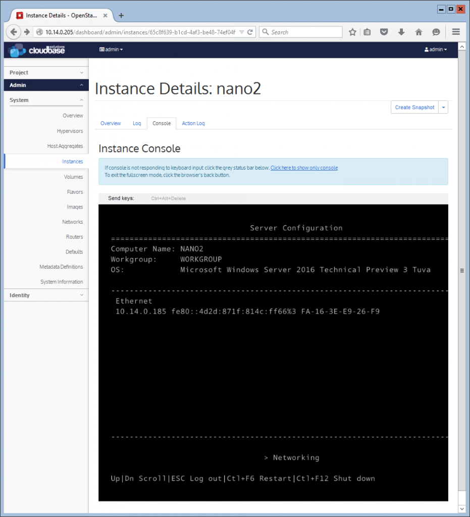Open Firefox Hello smiley icon
This screenshot has height=517, width=470.
436,31
